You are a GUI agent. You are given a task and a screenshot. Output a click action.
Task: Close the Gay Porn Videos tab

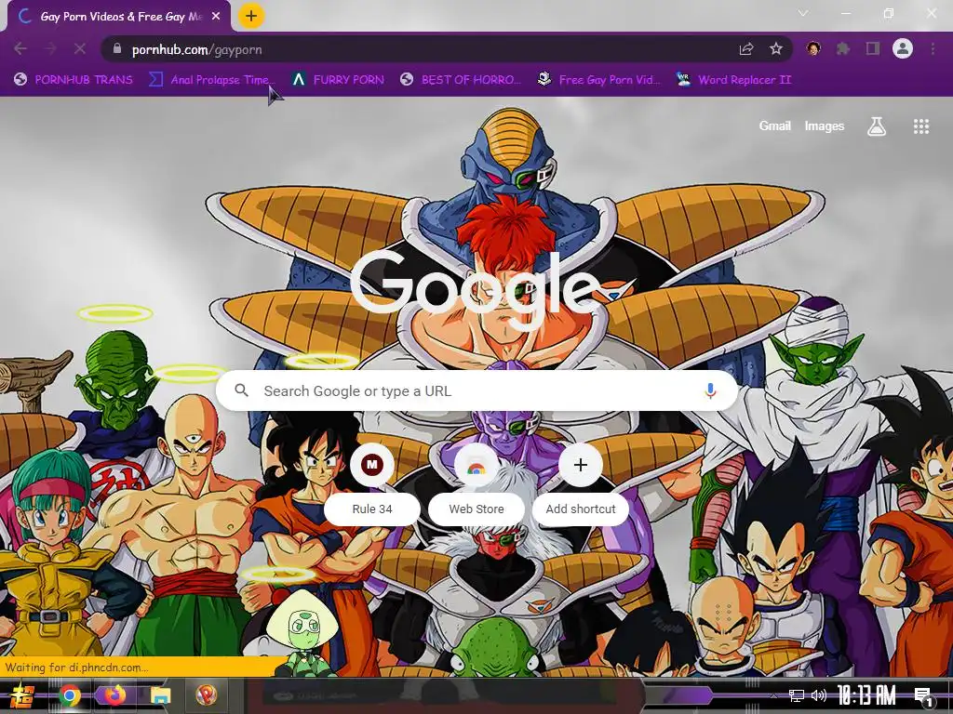point(216,17)
